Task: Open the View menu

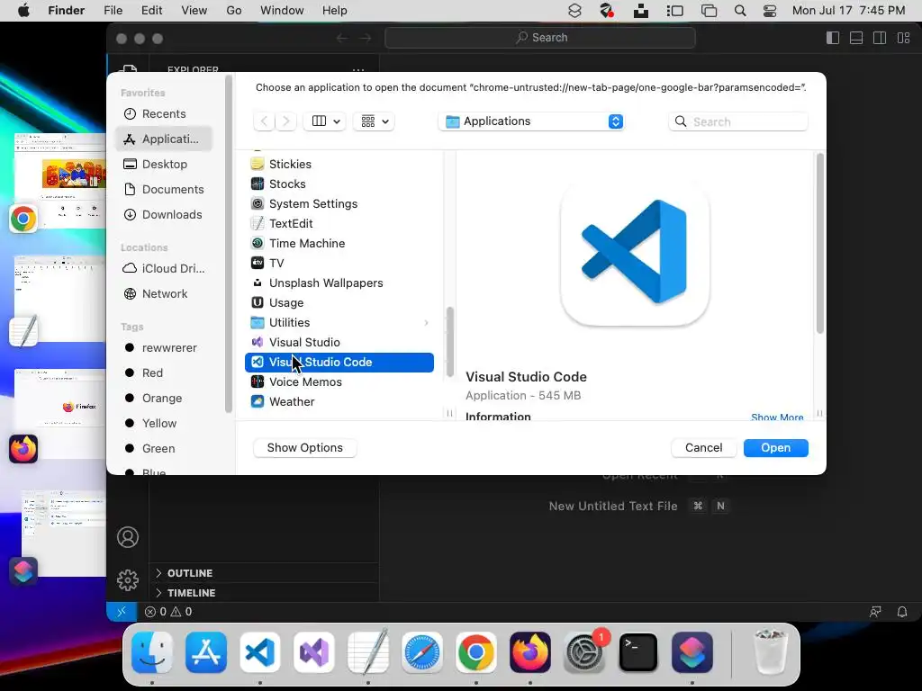Action: 194,11
